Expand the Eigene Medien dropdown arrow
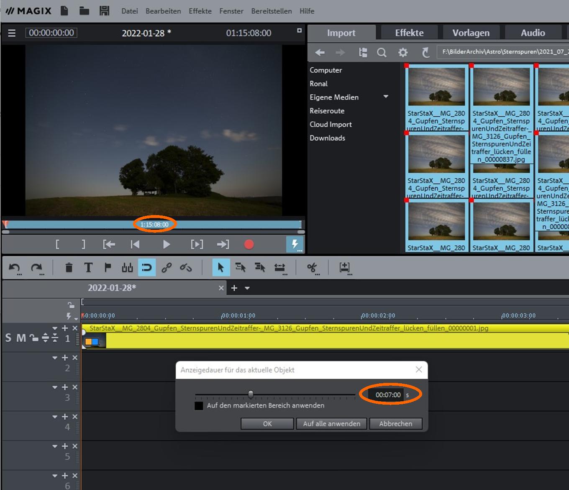Image resolution: width=569 pixels, height=490 pixels. pyautogui.click(x=386, y=97)
